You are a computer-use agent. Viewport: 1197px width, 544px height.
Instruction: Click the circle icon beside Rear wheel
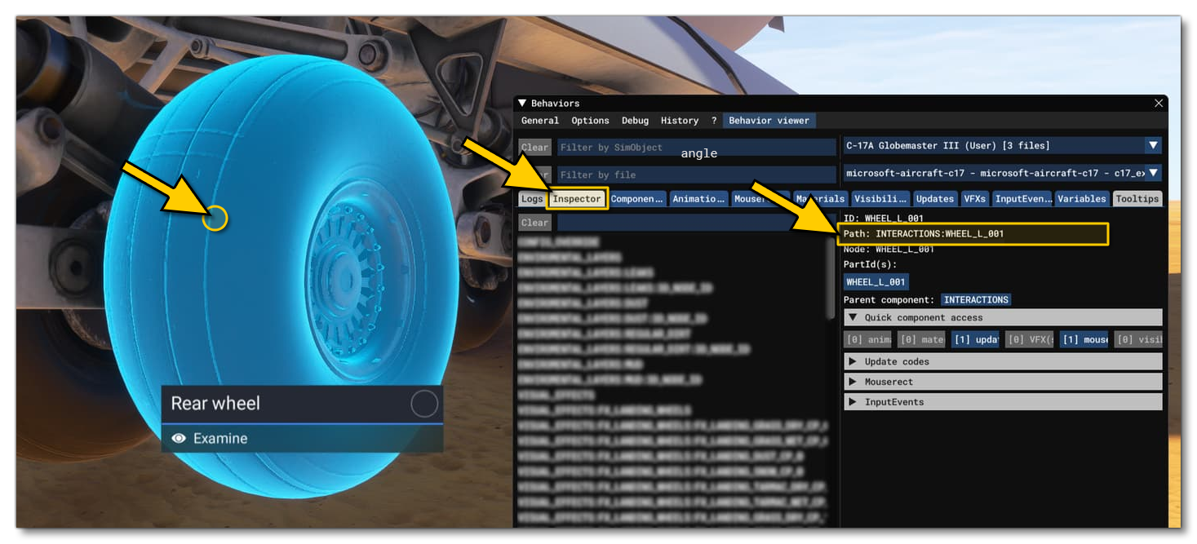(x=422, y=403)
